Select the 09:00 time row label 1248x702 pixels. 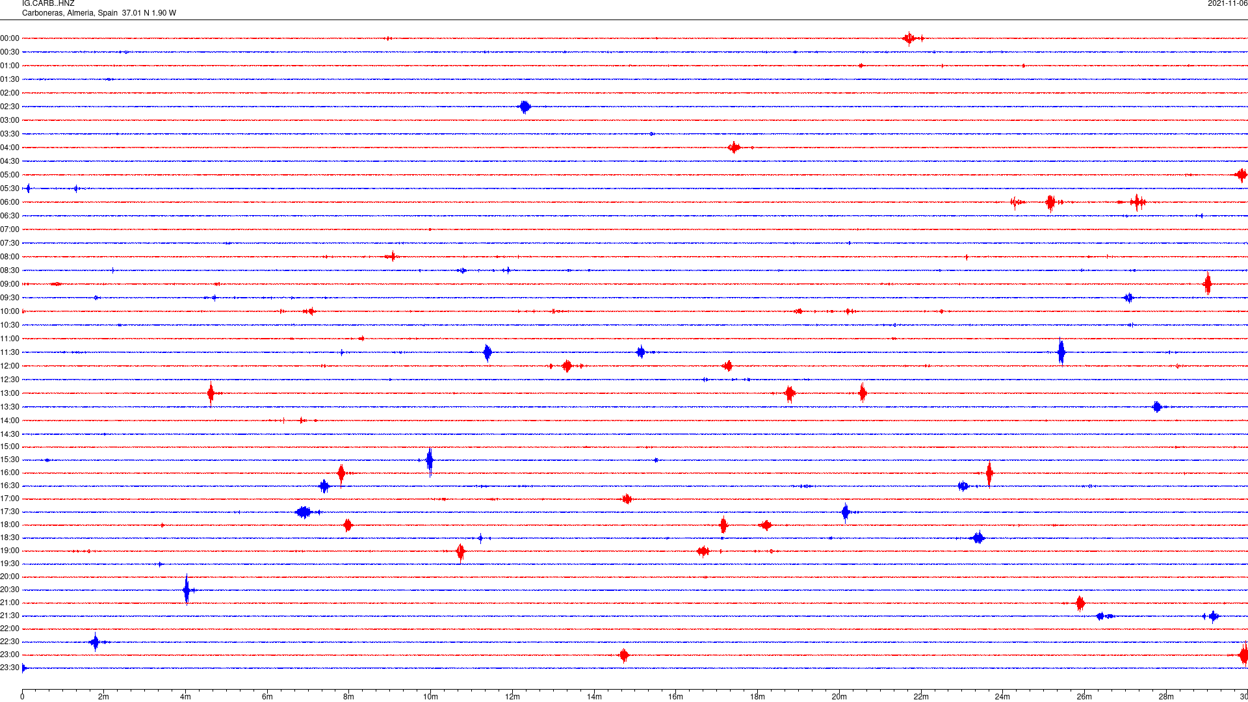tap(10, 284)
